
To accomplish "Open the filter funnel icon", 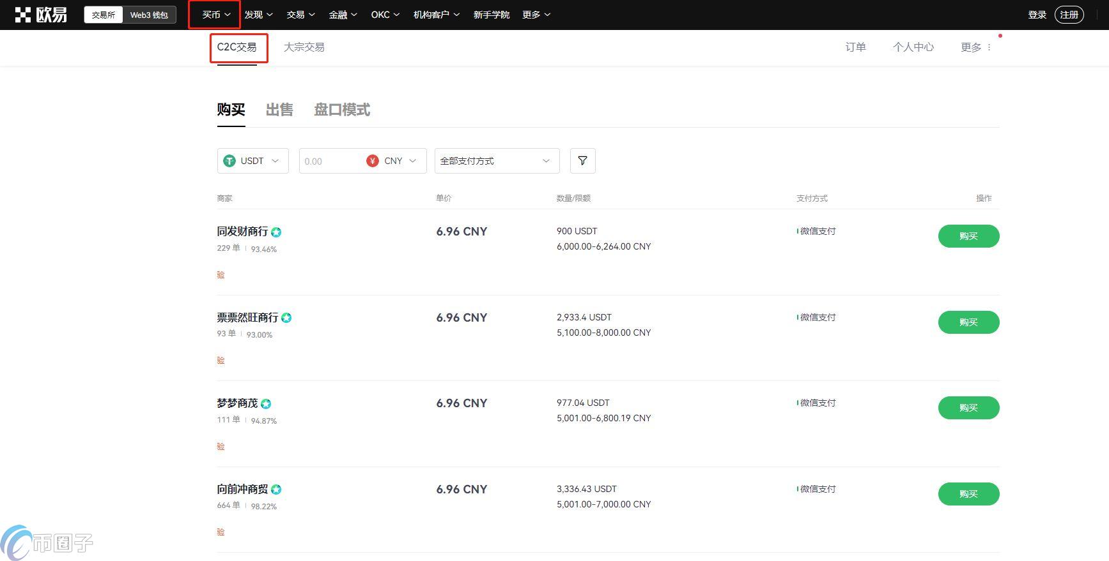I will tap(582, 161).
